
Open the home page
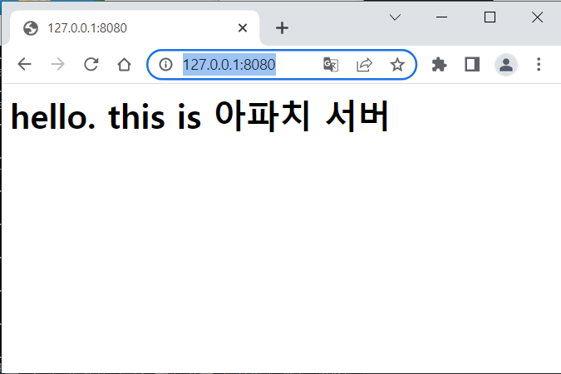(124, 65)
